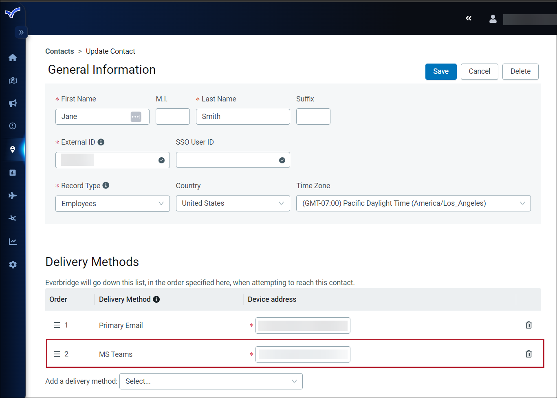Click the Device address column header

[272, 299]
